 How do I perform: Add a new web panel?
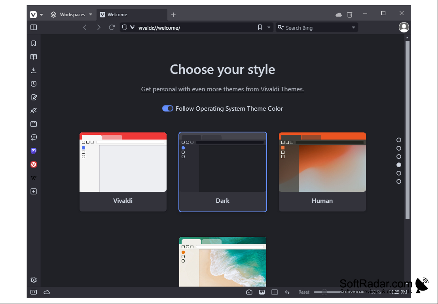pos(34,191)
